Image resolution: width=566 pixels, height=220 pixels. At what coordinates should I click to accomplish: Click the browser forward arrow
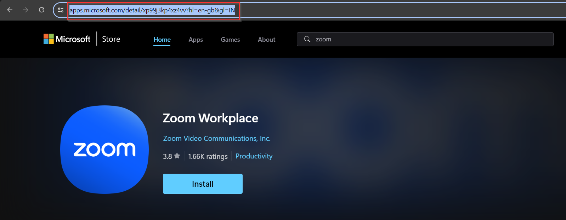pos(26,10)
